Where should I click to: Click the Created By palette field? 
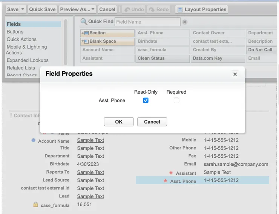point(218,50)
